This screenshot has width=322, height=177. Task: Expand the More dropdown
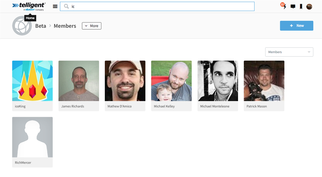coord(92,26)
